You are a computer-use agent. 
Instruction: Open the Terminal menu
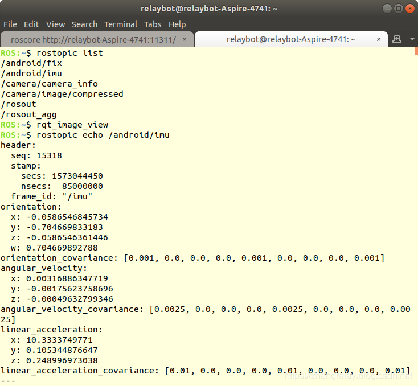pyautogui.click(x=121, y=24)
